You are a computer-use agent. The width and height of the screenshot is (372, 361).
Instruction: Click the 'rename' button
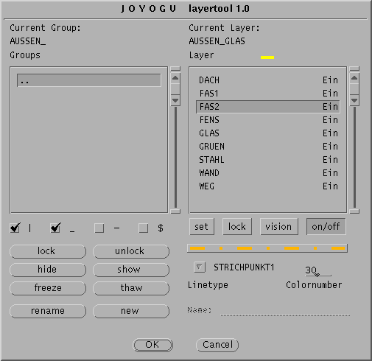pos(48,311)
